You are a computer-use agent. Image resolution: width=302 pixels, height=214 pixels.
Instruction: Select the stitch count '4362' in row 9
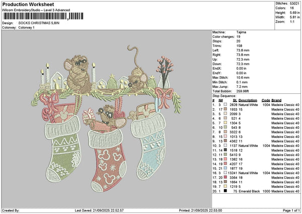pos(233,141)
